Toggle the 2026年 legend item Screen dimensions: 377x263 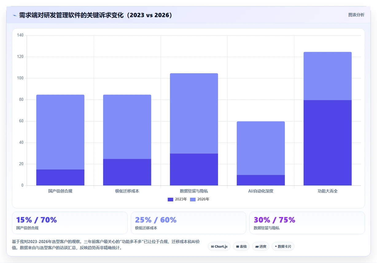[x=200, y=199]
